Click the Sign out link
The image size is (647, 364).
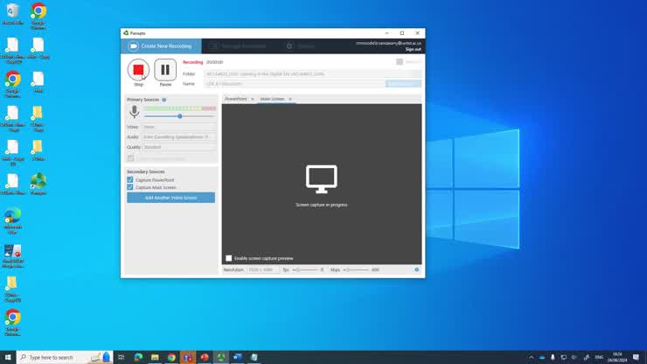click(x=413, y=49)
